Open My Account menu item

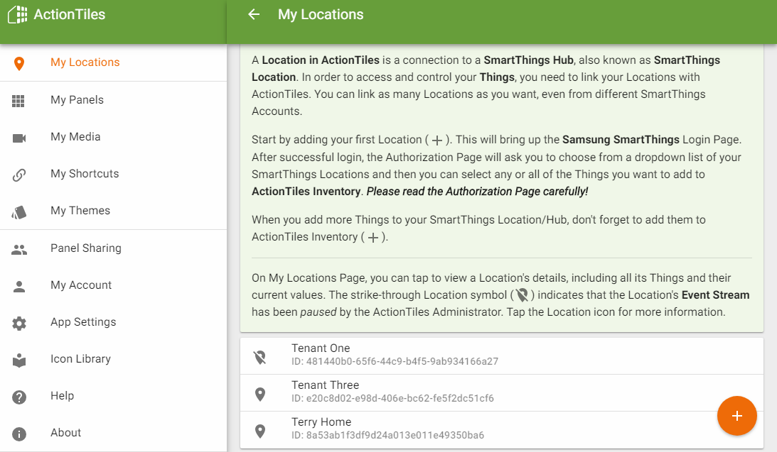click(x=114, y=285)
